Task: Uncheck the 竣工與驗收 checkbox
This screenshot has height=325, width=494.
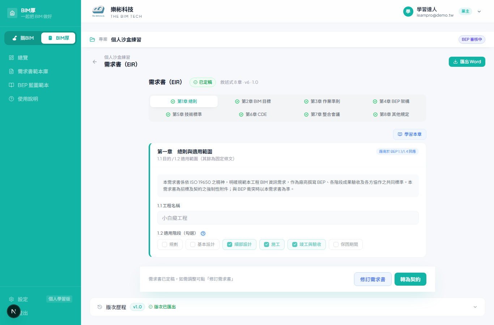Action: 295,244
